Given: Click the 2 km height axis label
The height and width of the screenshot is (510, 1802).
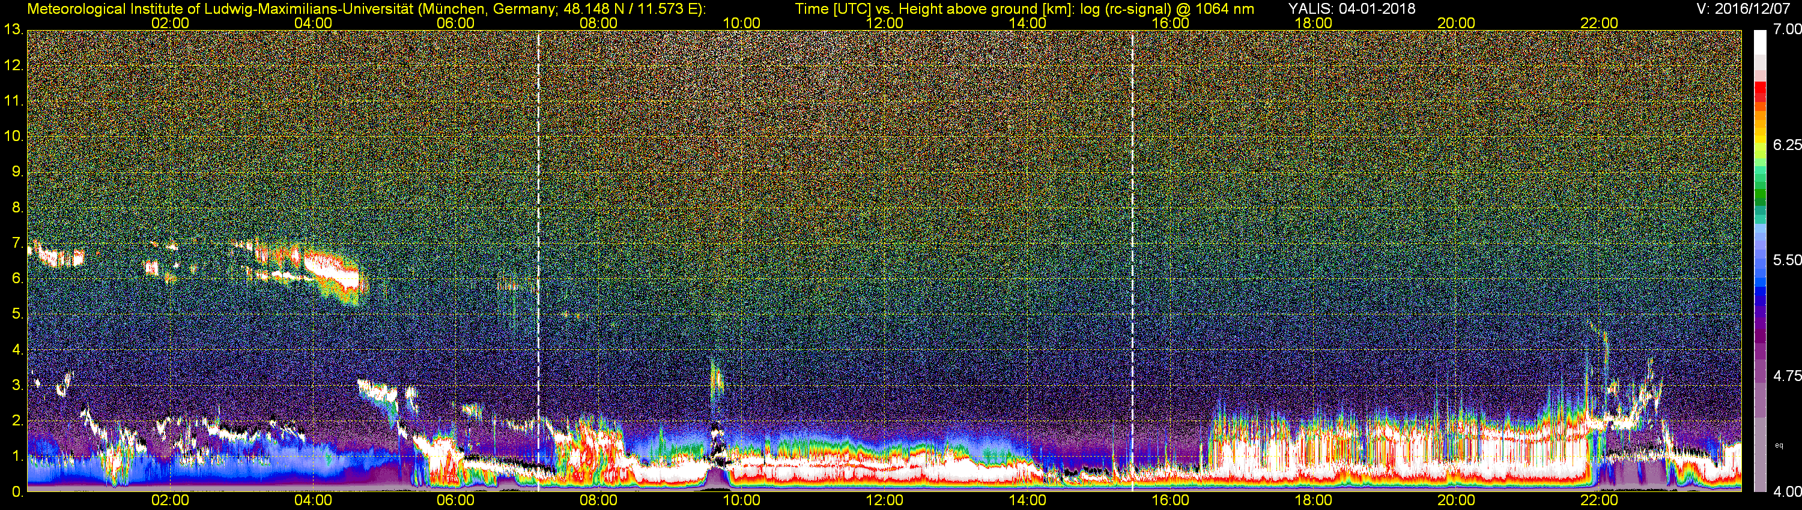Looking at the screenshot, I should click(x=17, y=421).
